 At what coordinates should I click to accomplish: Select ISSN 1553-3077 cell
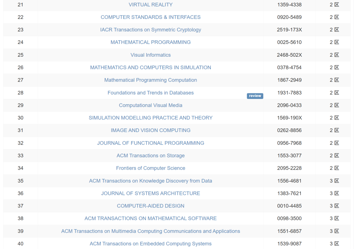tap(289, 156)
